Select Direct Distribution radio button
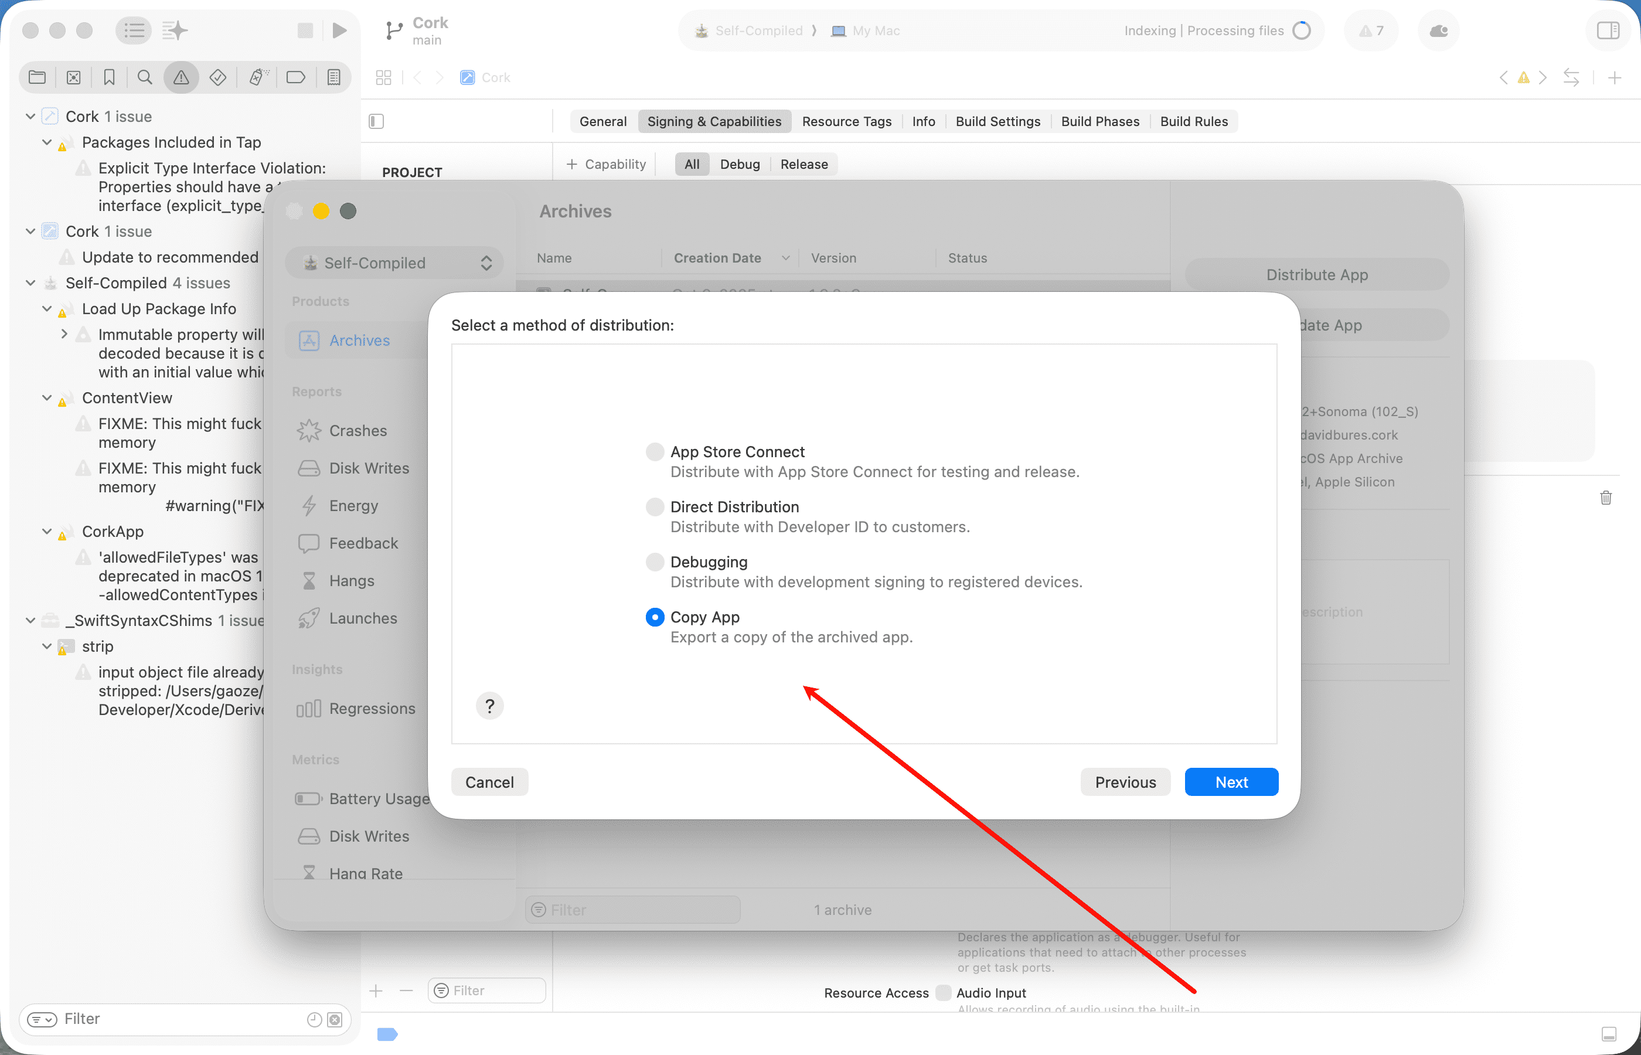1641x1055 pixels. (x=655, y=507)
